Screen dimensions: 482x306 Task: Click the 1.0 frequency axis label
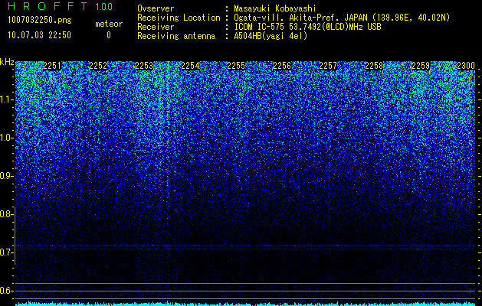tap(6, 138)
